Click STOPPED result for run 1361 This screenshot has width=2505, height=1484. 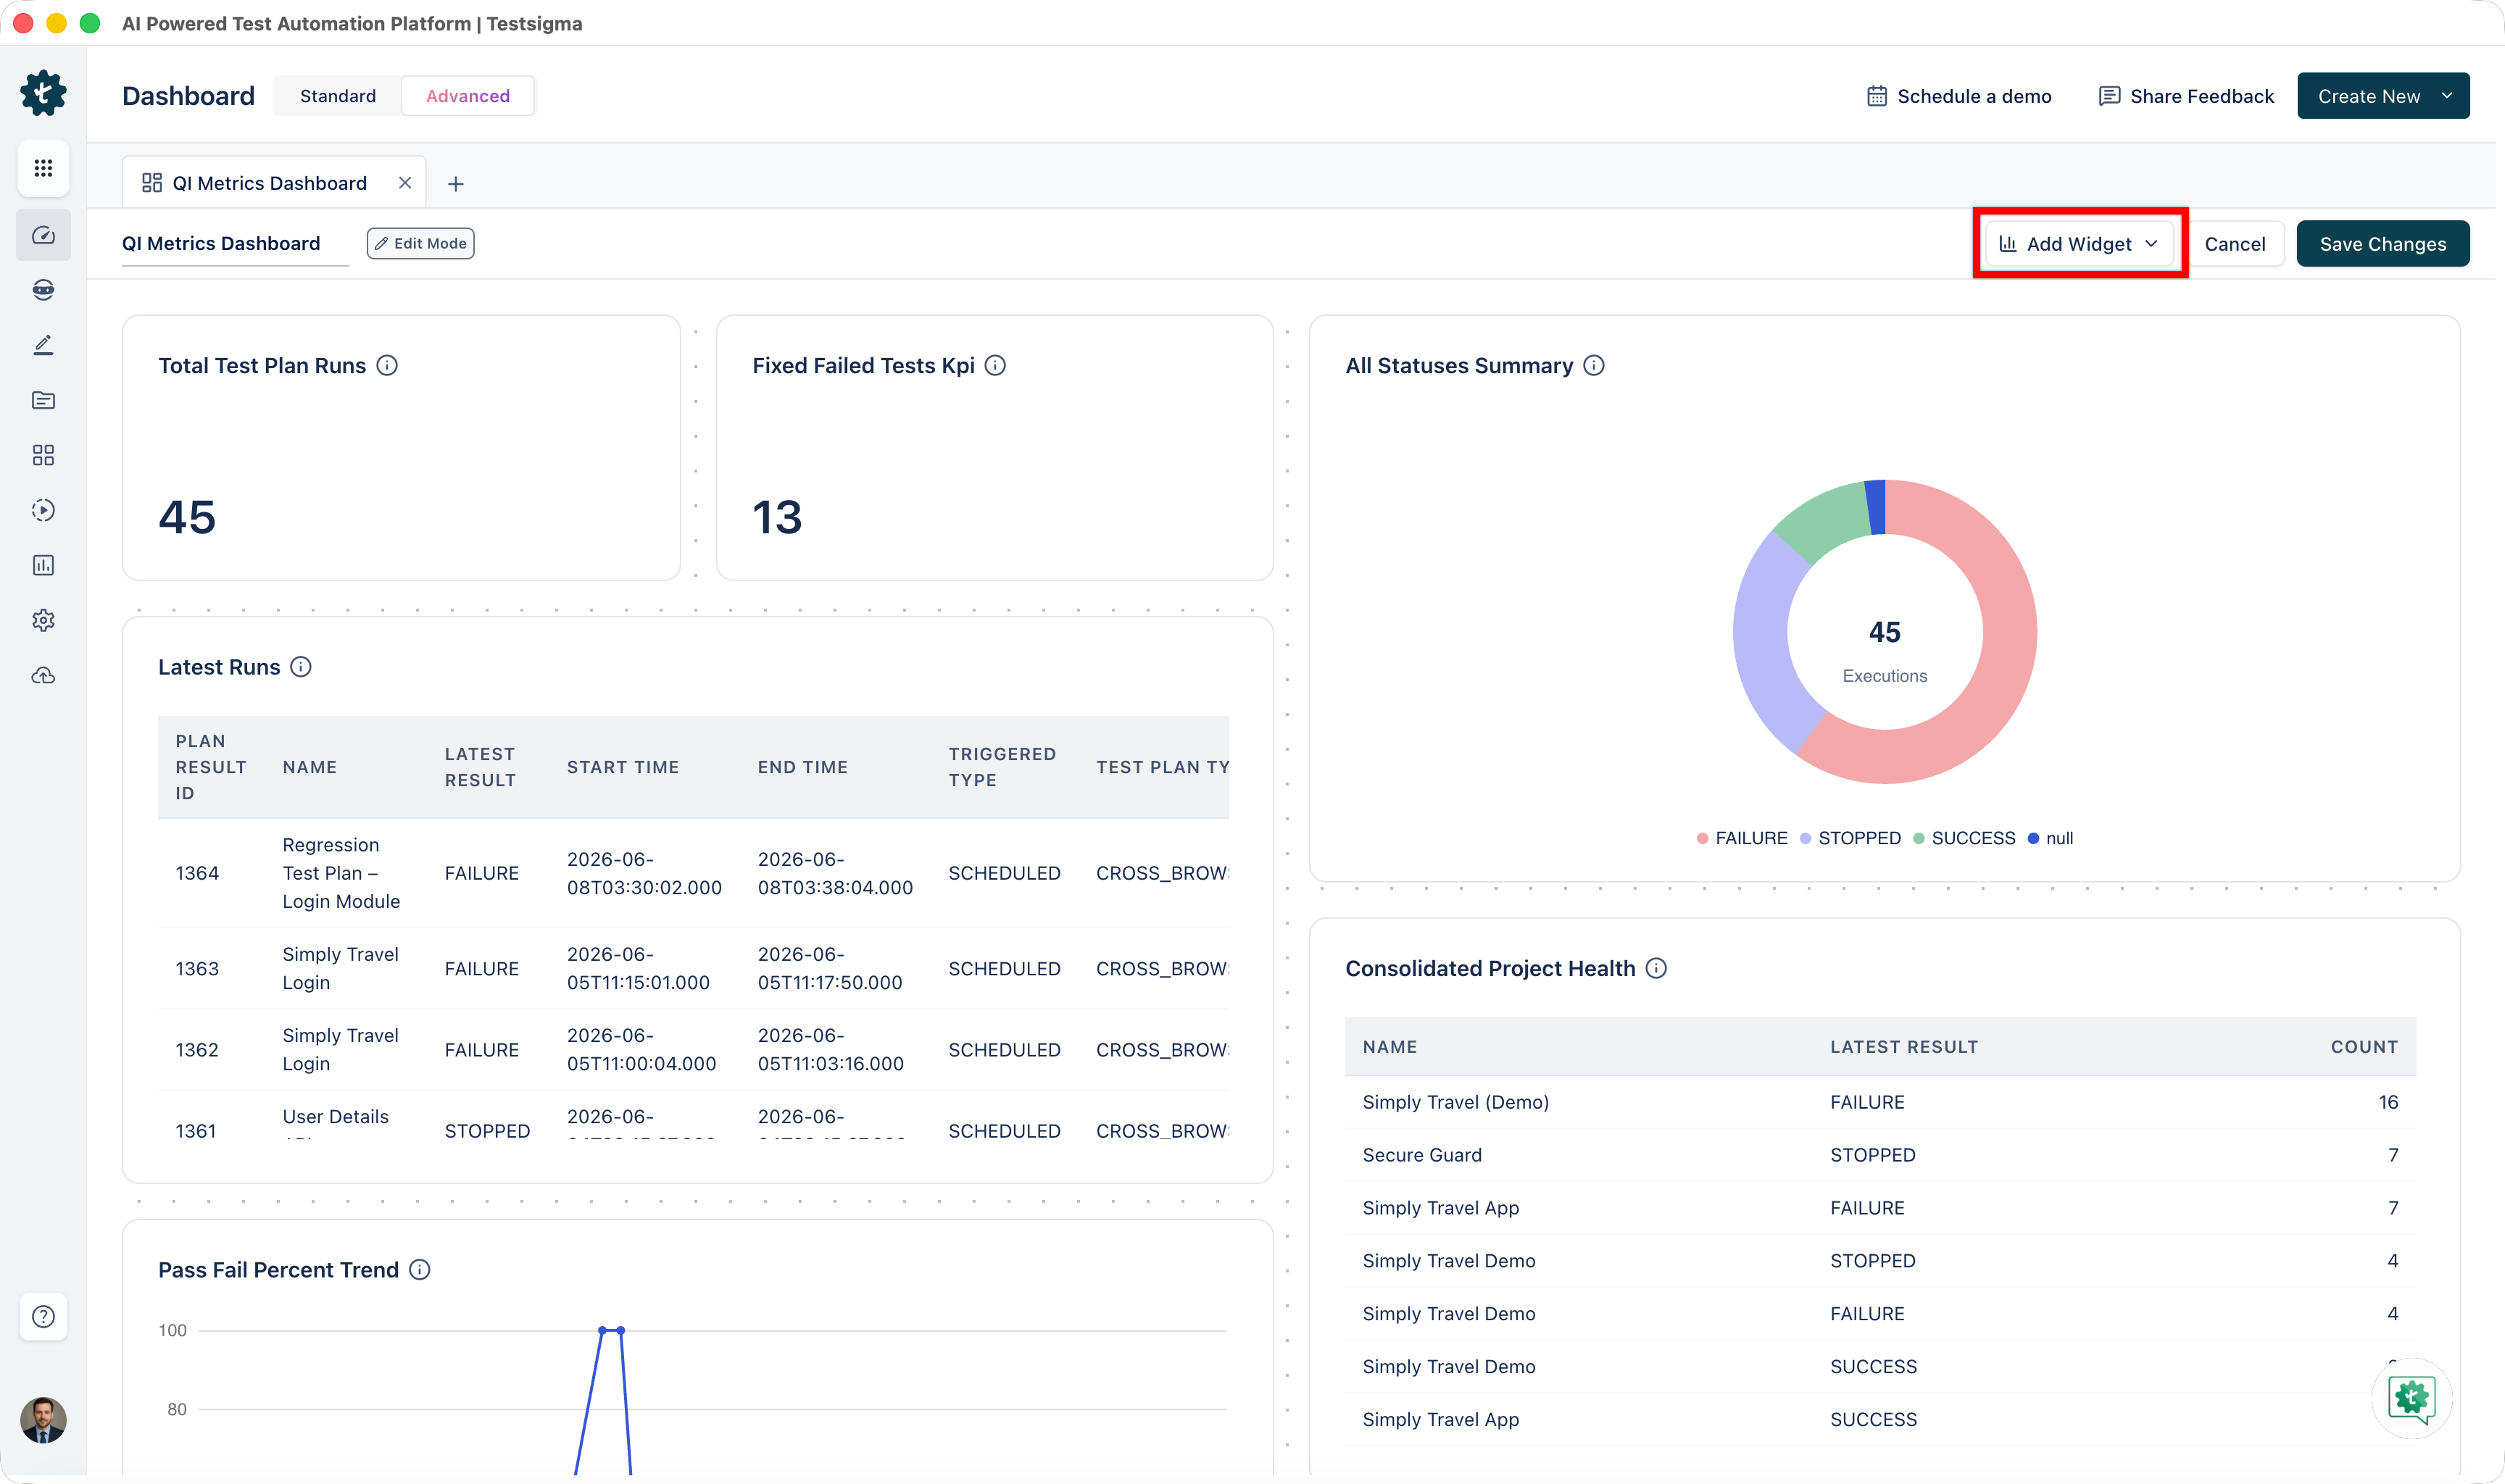click(487, 1131)
